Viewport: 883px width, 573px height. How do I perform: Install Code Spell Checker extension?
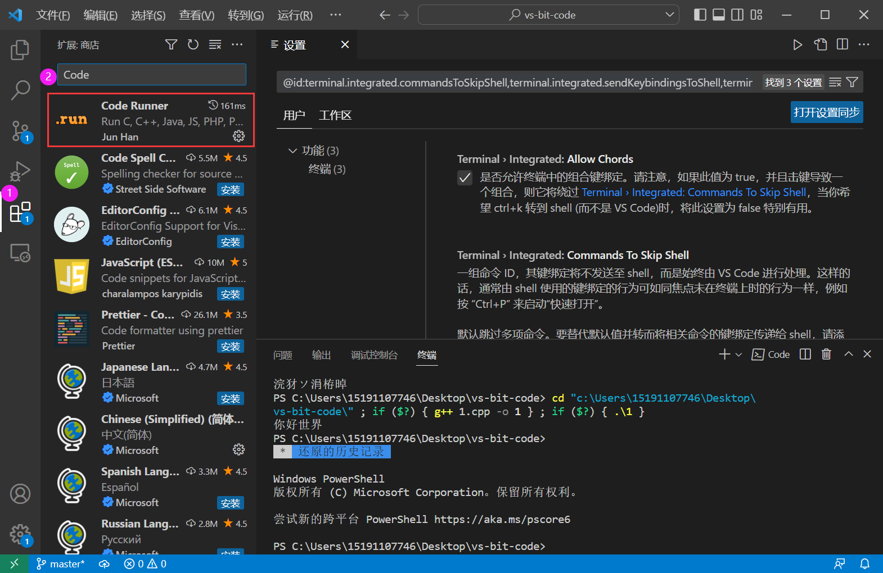tap(231, 190)
